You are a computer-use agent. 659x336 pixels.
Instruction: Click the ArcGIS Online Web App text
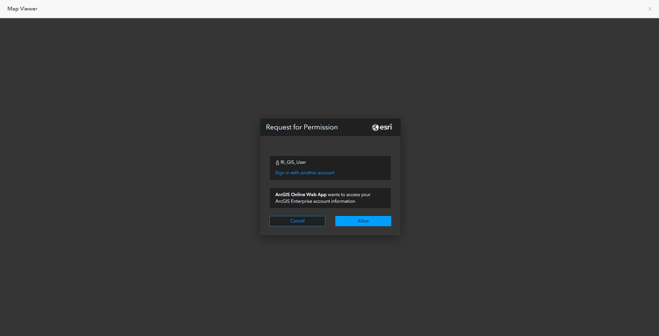pyautogui.click(x=301, y=194)
